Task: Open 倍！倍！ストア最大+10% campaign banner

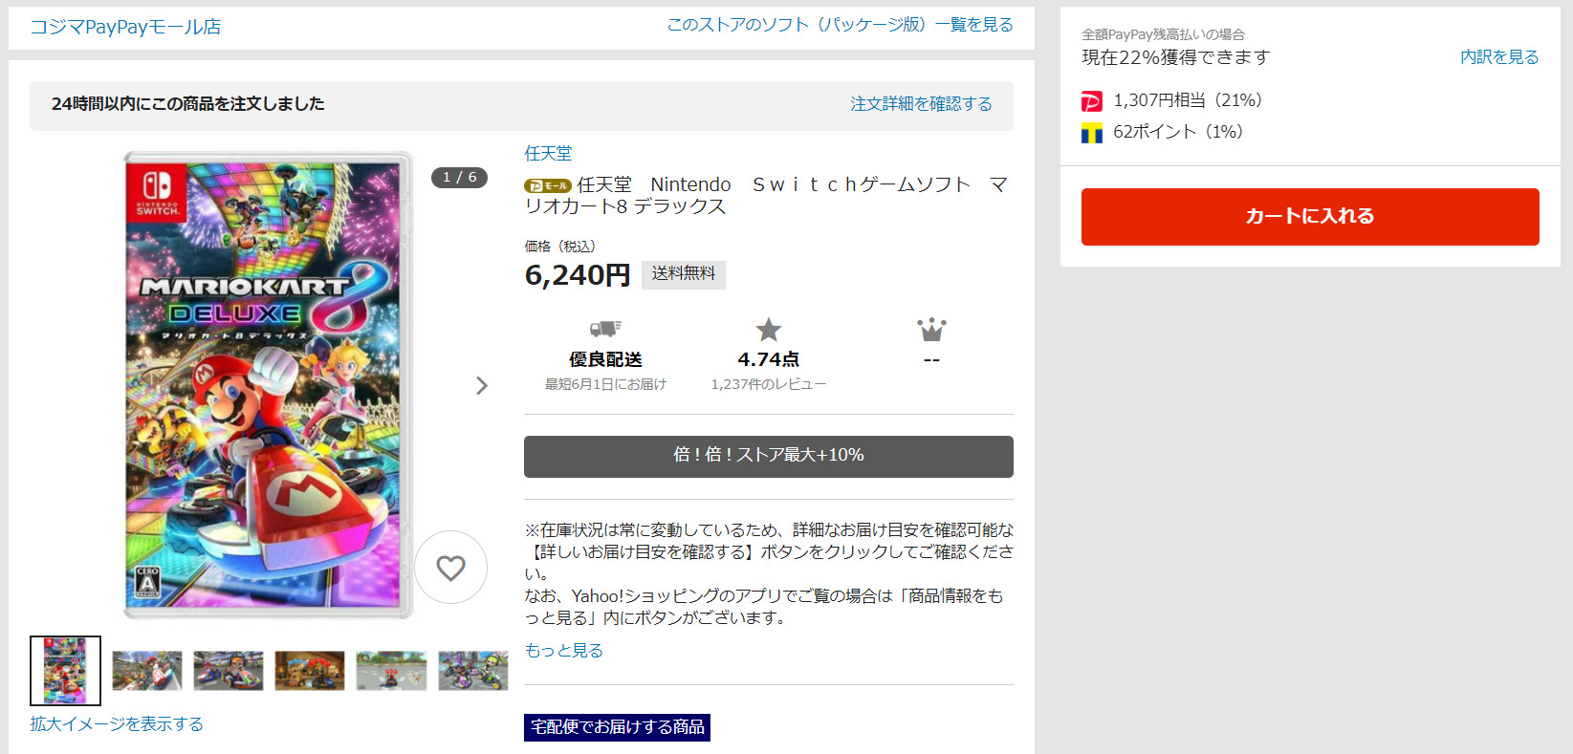Action: coord(769,456)
